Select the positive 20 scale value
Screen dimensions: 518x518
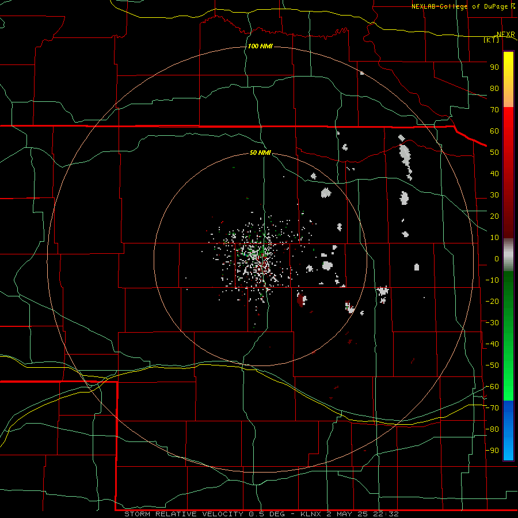(x=494, y=216)
